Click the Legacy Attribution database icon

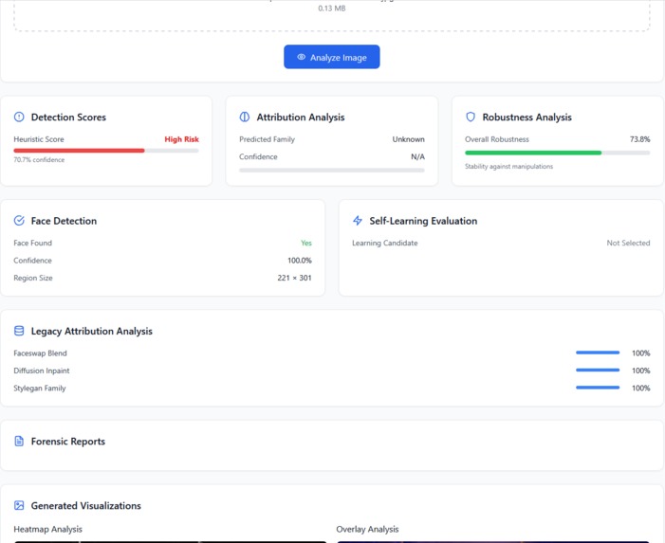[x=19, y=331]
